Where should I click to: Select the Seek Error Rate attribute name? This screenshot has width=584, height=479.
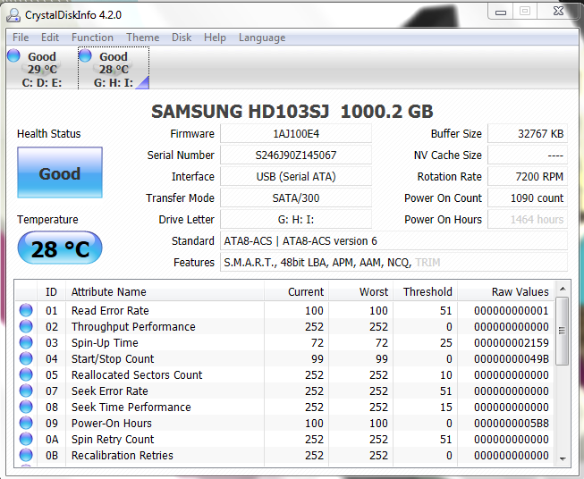click(109, 391)
